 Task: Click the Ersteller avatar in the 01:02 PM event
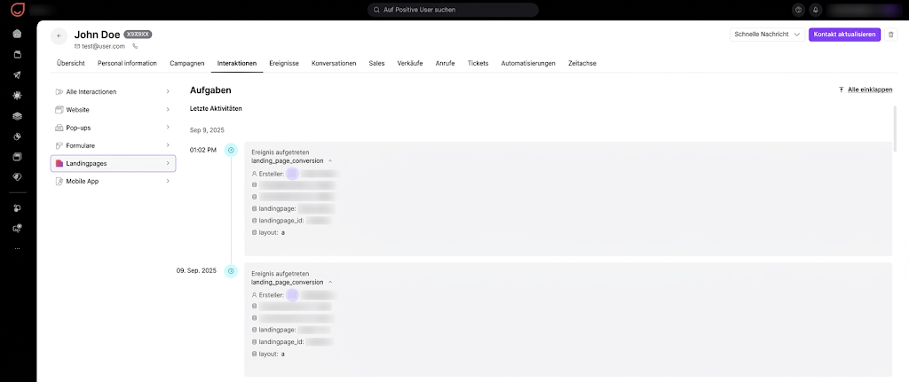tap(292, 174)
